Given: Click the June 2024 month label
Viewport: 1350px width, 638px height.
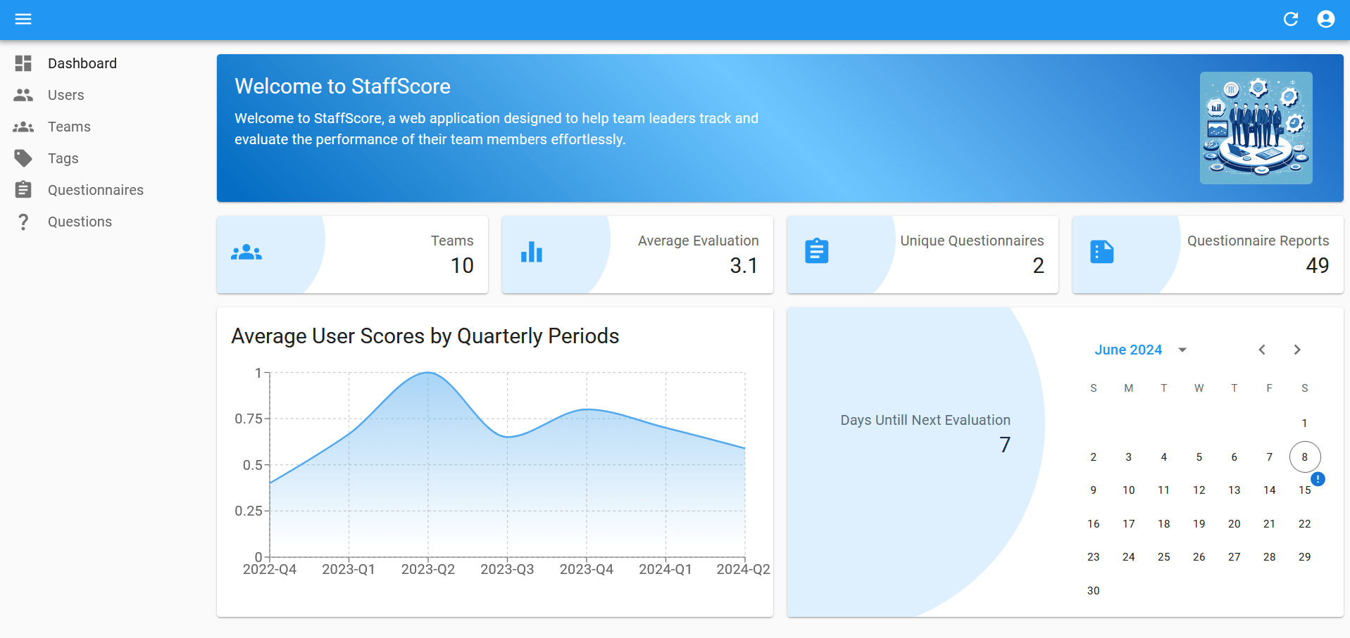Looking at the screenshot, I should [x=1128, y=350].
